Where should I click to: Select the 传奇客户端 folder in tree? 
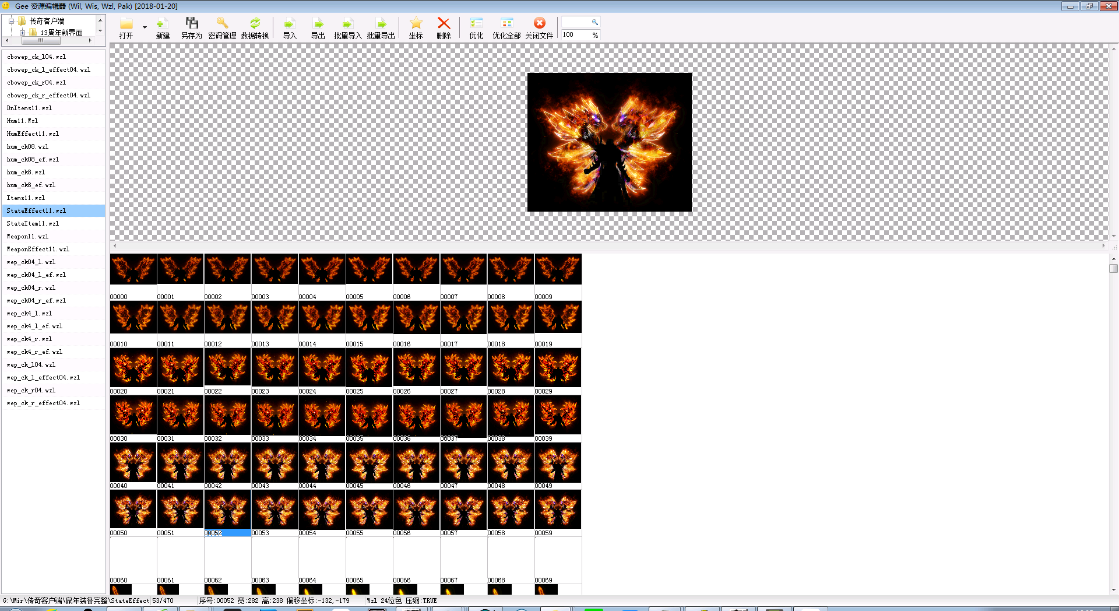point(47,21)
